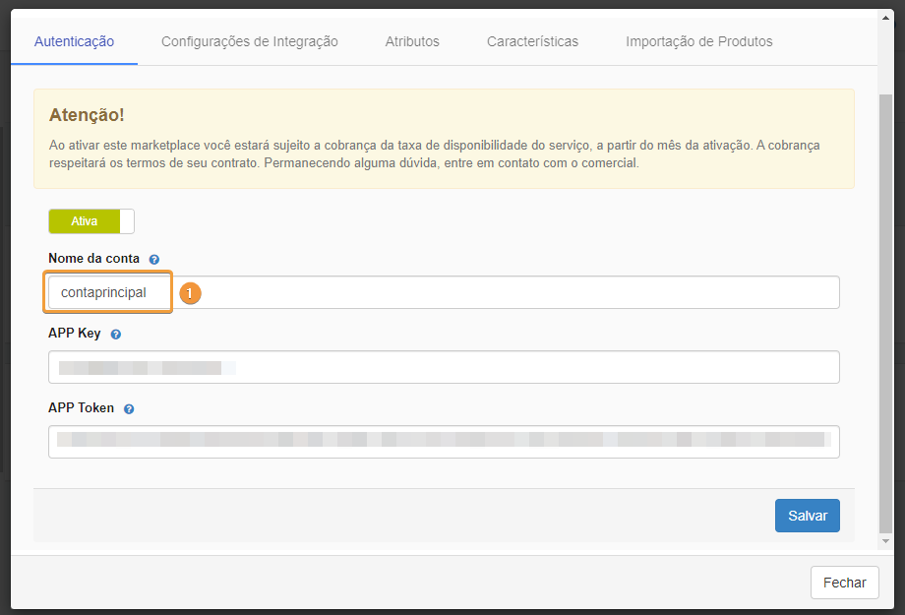This screenshot has height=615, width=905.
Task: Close the dialog with Fechar button
Action: coord(844,583)
